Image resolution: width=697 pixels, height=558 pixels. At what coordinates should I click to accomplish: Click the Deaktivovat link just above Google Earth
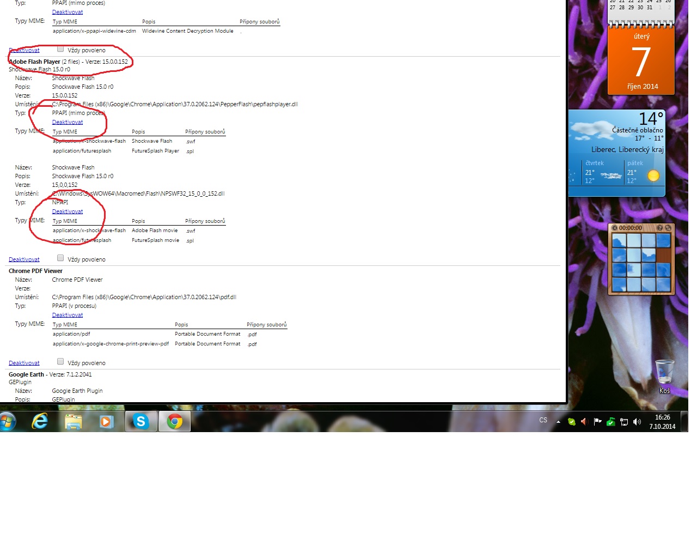click(x=24, y=363)
